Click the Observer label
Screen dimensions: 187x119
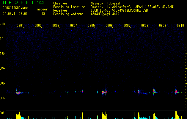coord(60,3)
